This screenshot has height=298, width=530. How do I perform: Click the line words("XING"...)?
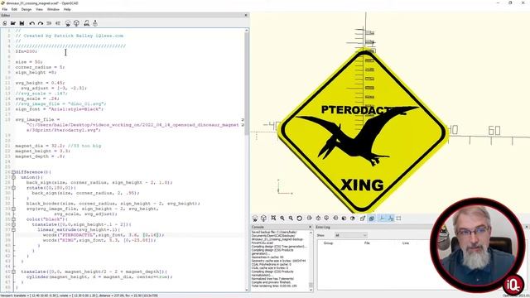point(99,240)
